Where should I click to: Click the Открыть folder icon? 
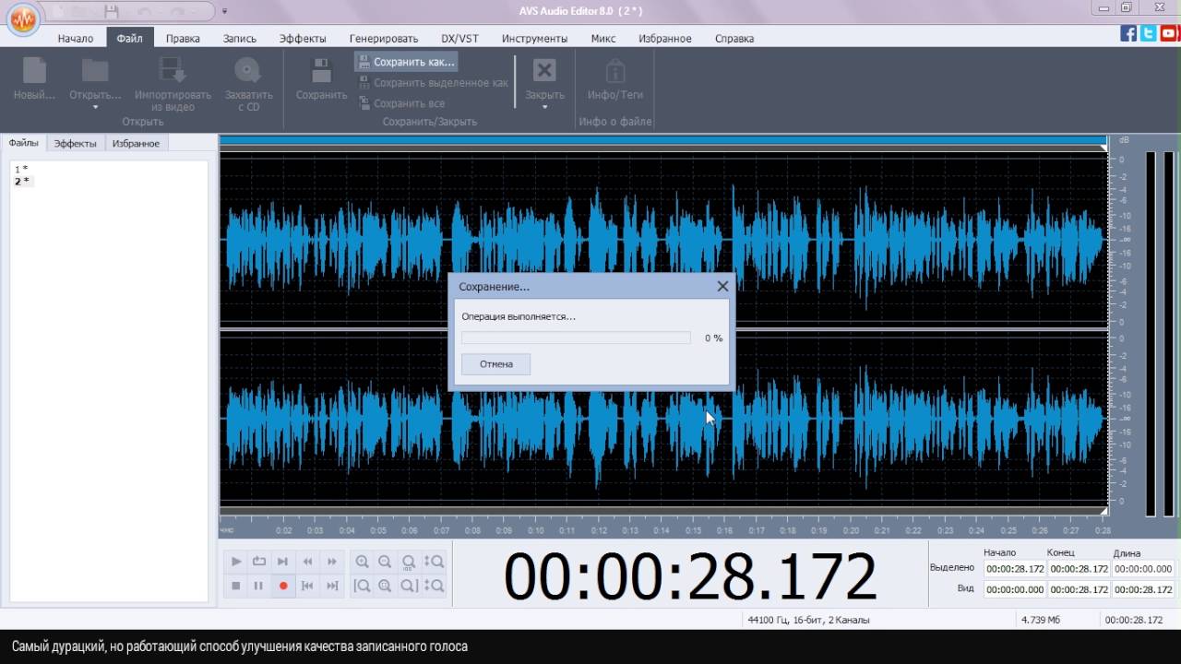coord(95,71)
